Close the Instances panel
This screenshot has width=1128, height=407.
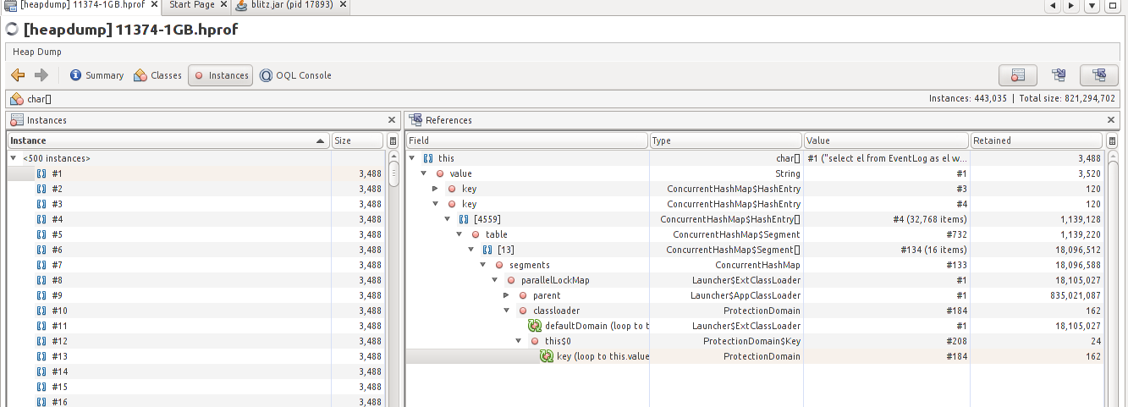[x=392, y=120]
